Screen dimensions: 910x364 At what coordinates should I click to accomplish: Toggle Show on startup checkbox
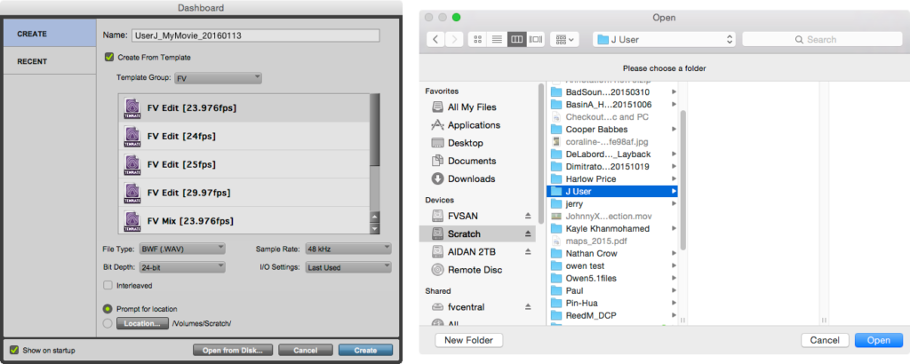14,350
